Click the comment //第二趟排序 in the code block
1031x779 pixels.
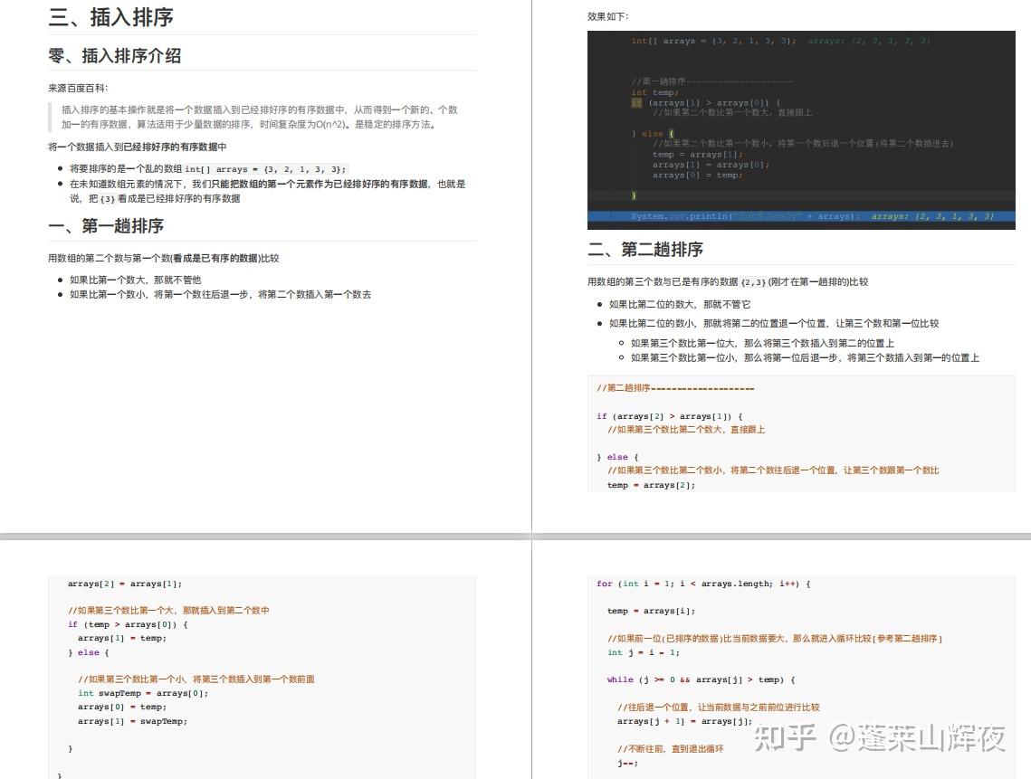[674, 389]
